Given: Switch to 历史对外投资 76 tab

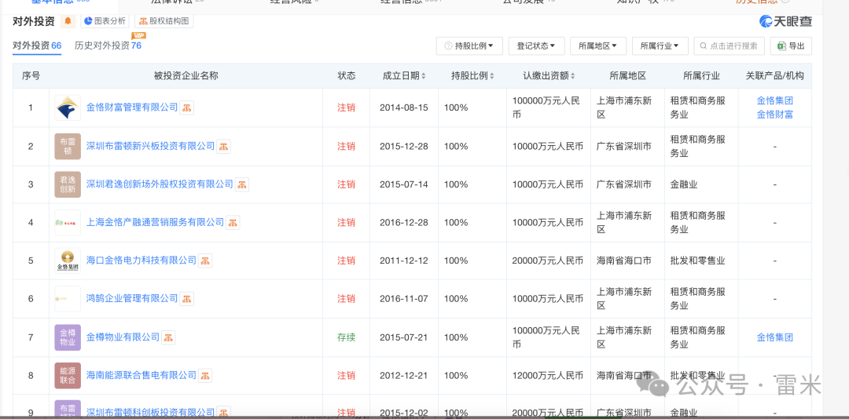Looking at the screenshot, I should coord(108,46).
